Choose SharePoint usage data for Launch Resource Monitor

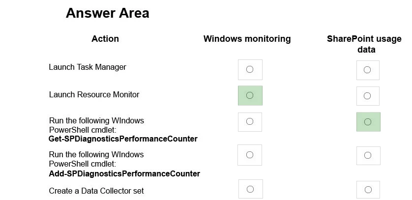click(x=367, y=96)
